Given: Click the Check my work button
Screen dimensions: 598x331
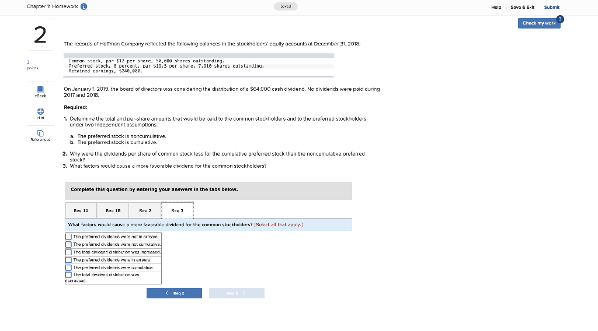Looking at the screenshot, I should click(x=539, y=23).
